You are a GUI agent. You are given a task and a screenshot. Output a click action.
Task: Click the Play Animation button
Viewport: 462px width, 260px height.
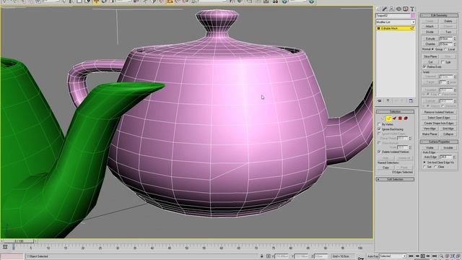coord(422,256)
